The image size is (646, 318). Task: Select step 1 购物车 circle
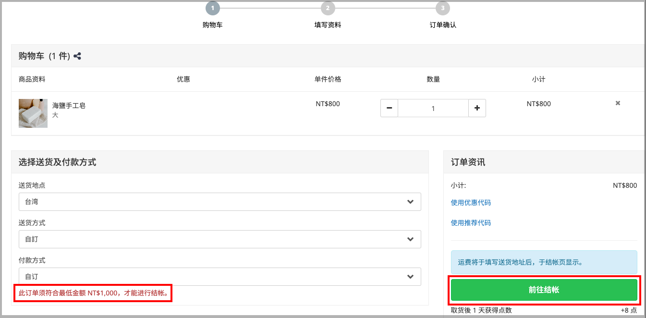(x=212, y=8)
